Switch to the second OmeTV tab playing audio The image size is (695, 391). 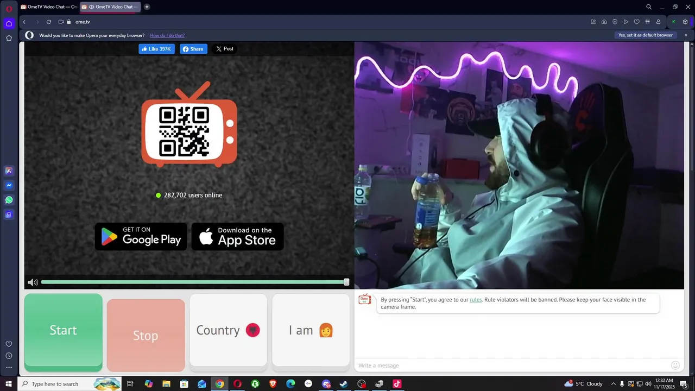click(x=110, y=7)
